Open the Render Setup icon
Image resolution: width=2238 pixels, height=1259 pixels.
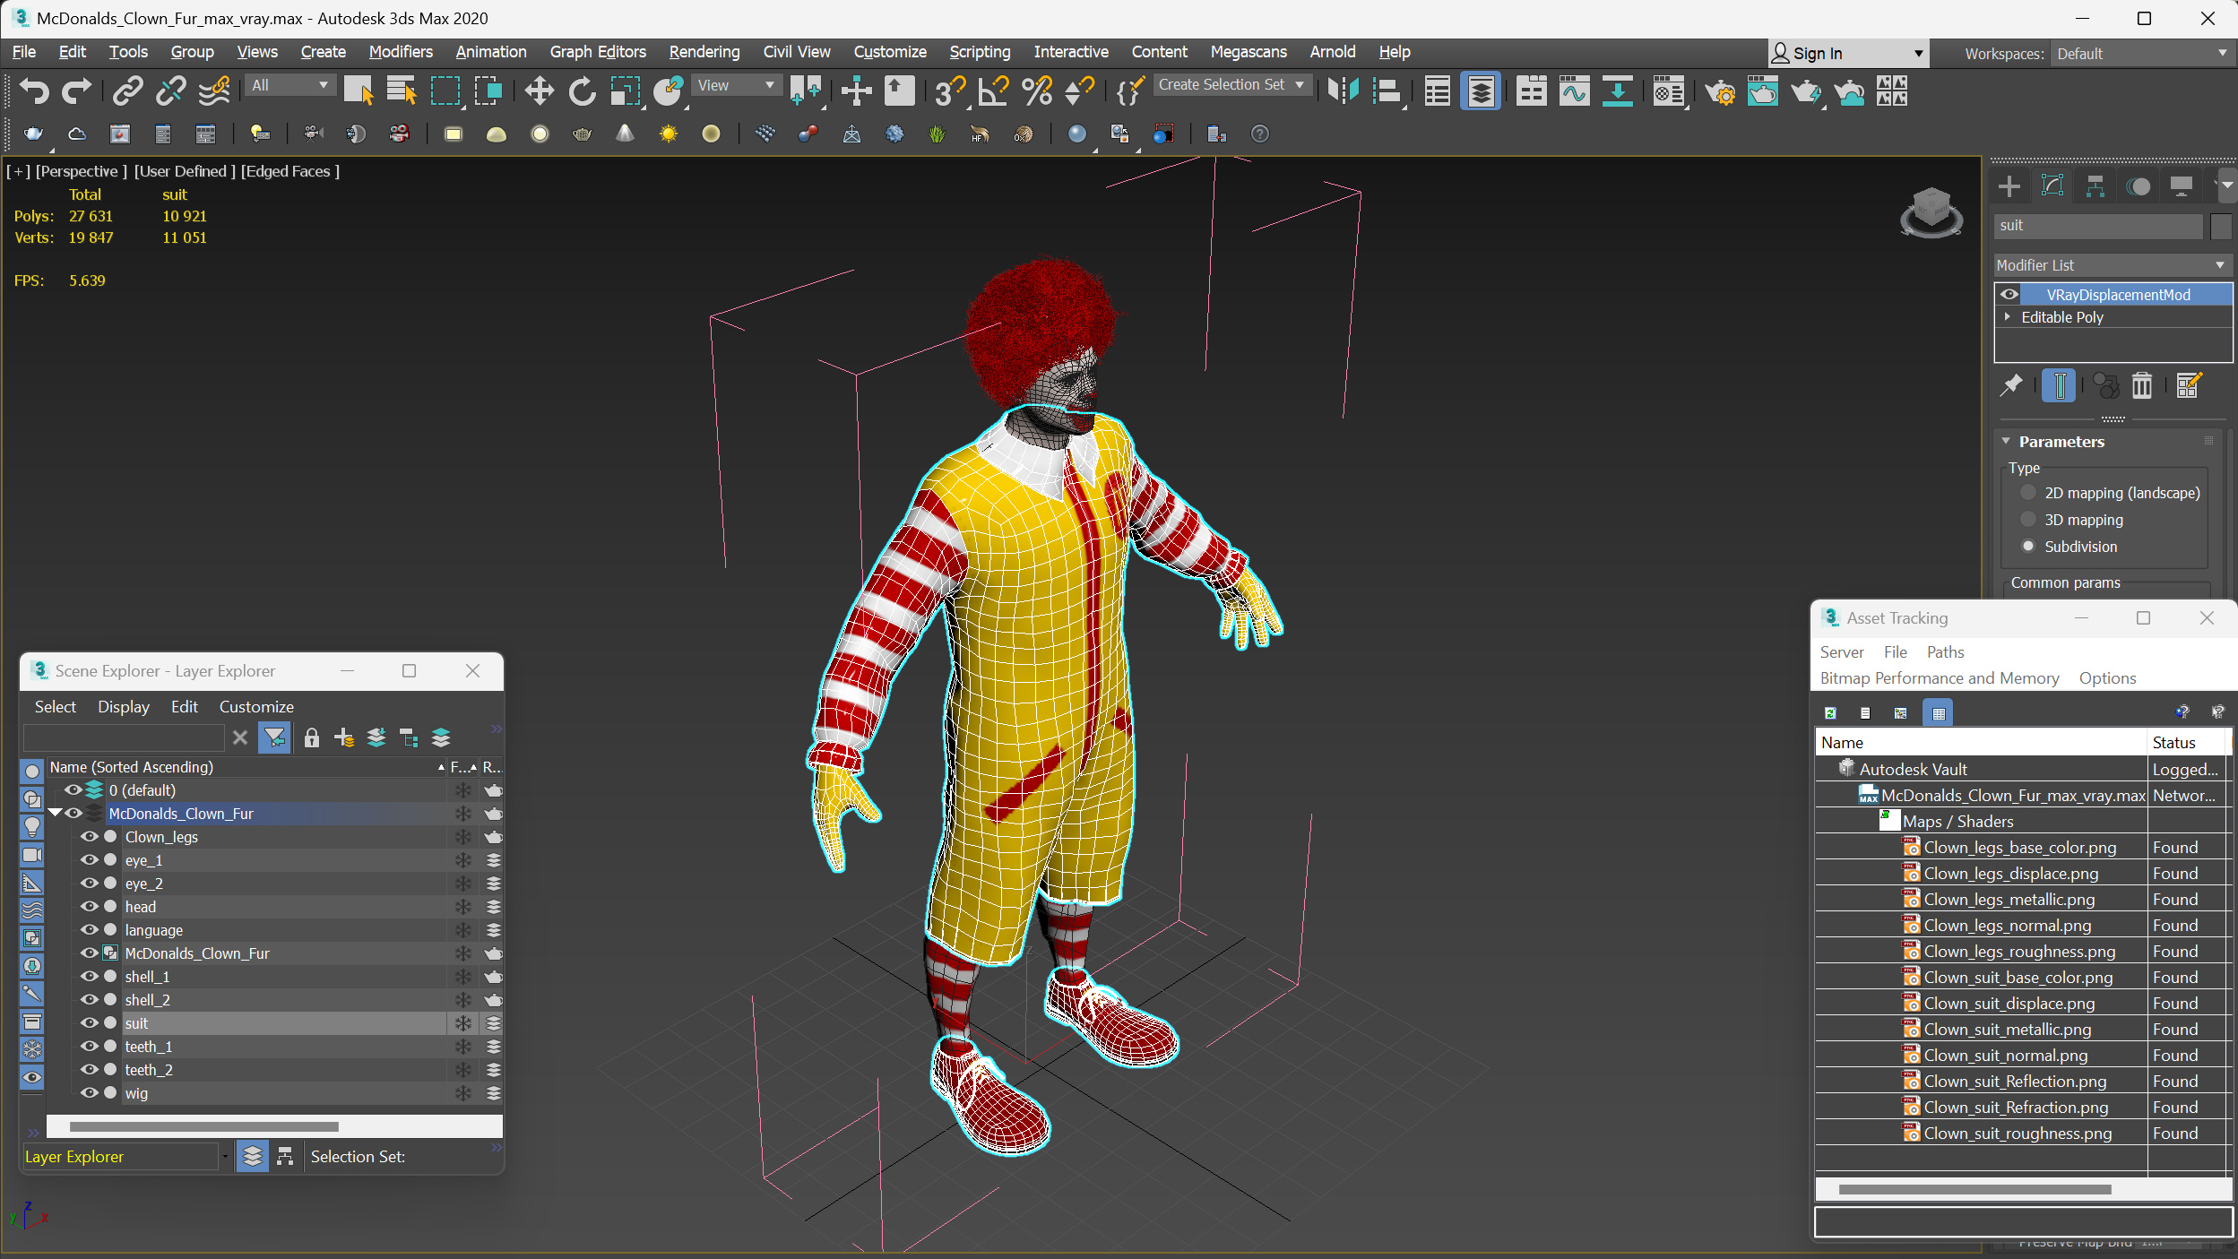[1720, 91]
